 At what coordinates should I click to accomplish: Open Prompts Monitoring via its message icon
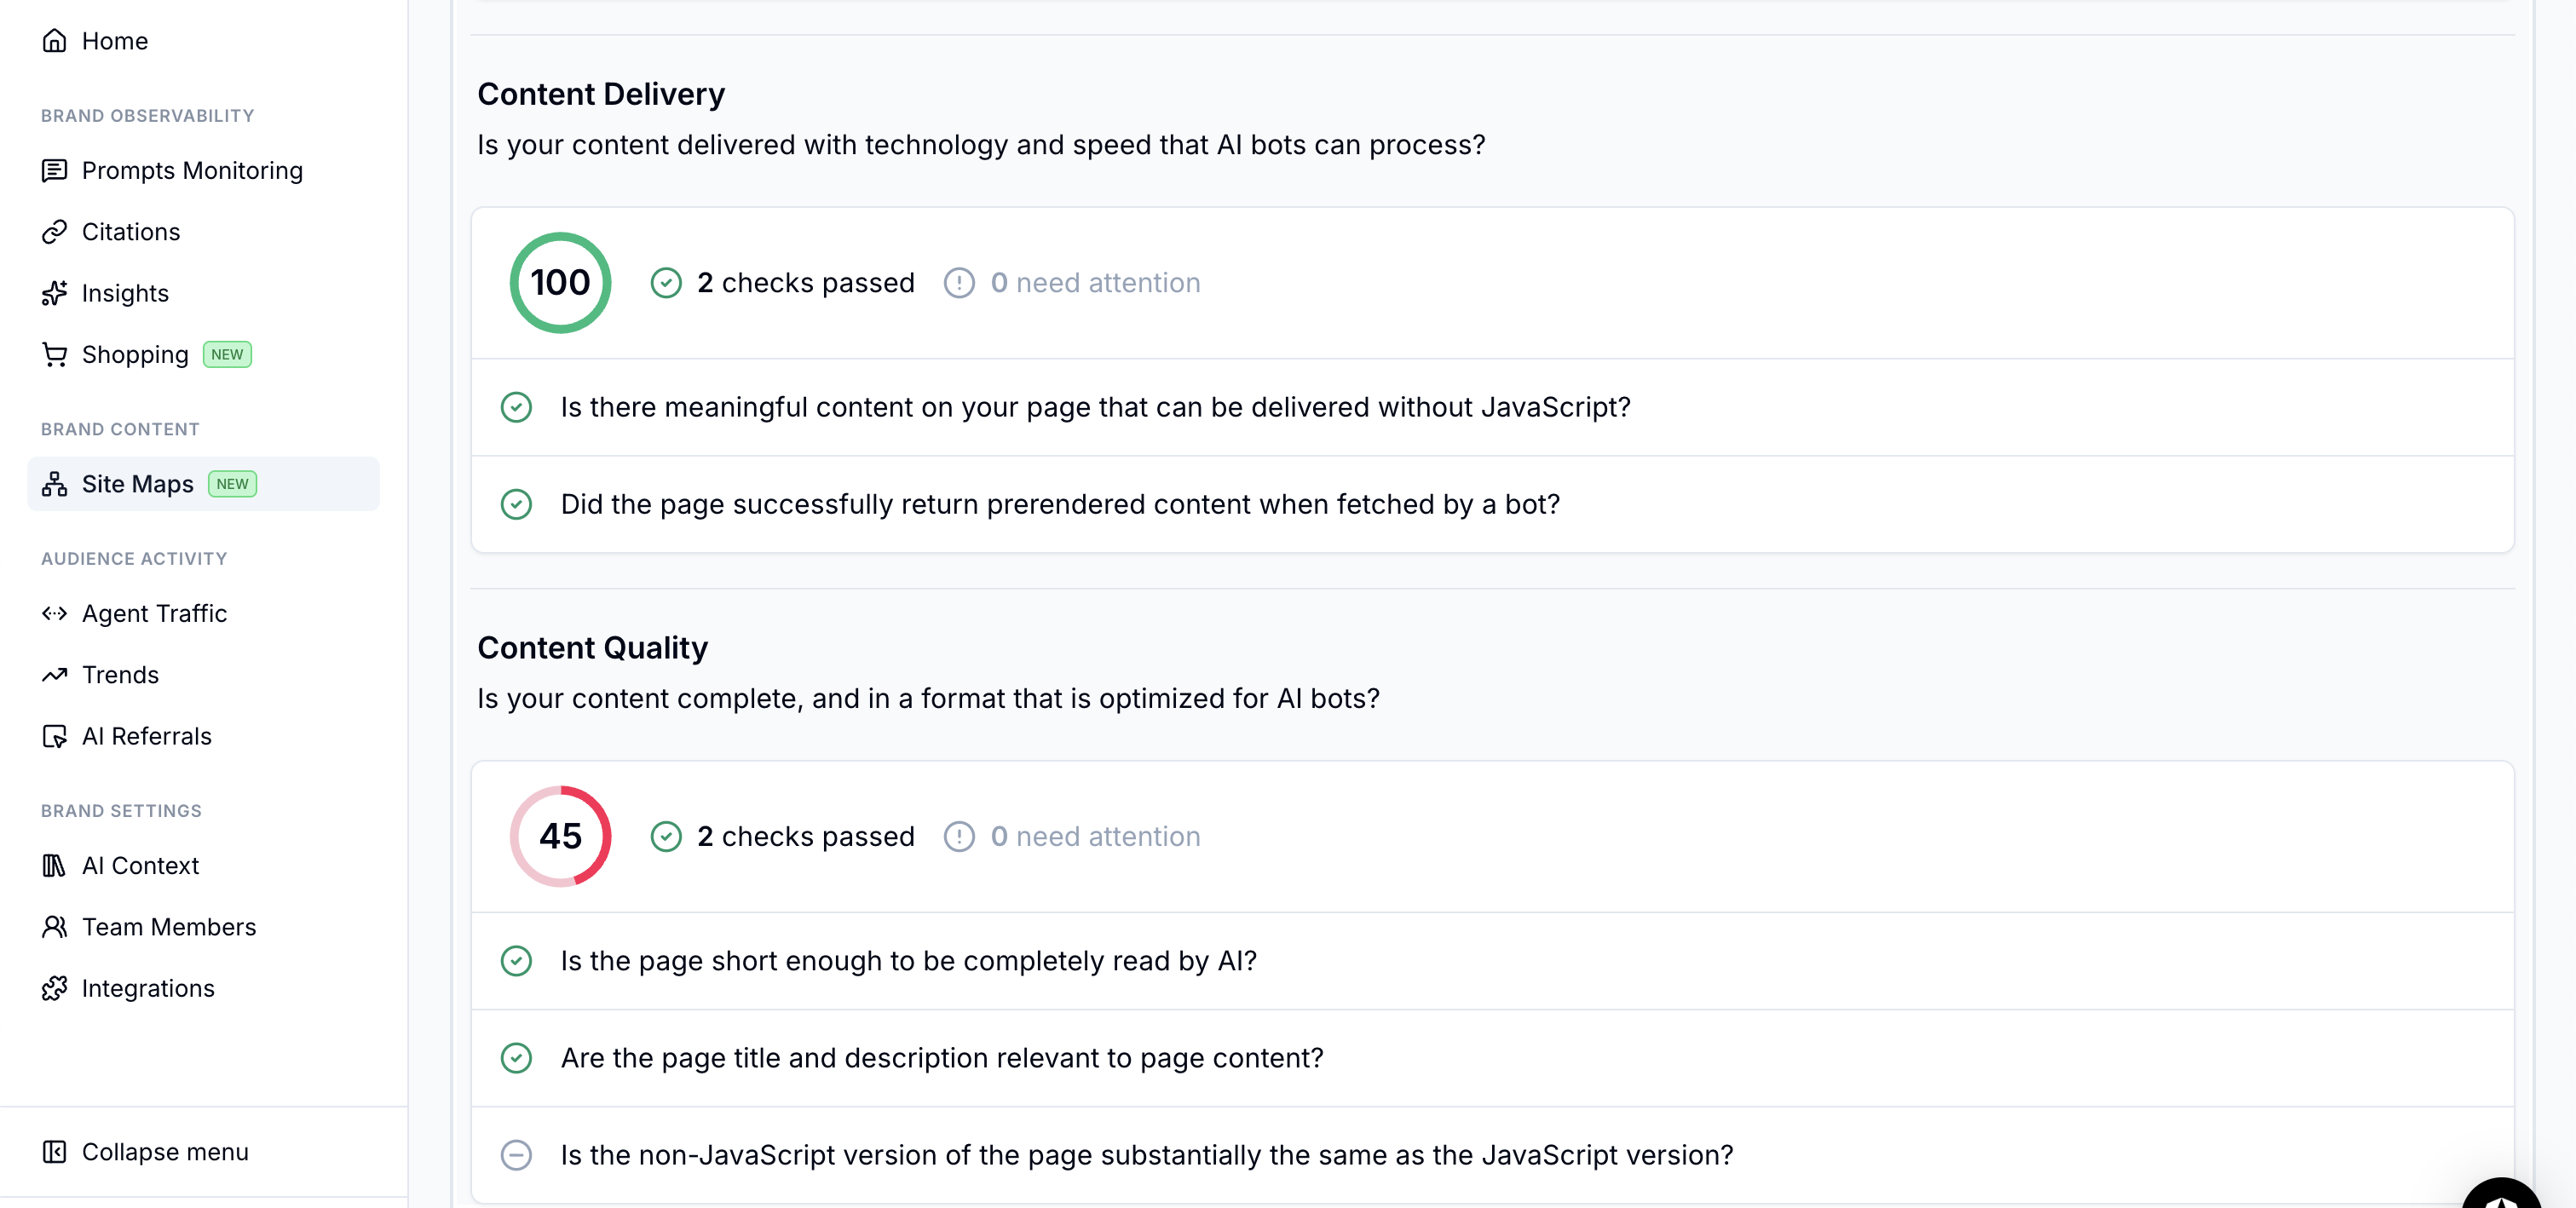click(x=54, y=171)
